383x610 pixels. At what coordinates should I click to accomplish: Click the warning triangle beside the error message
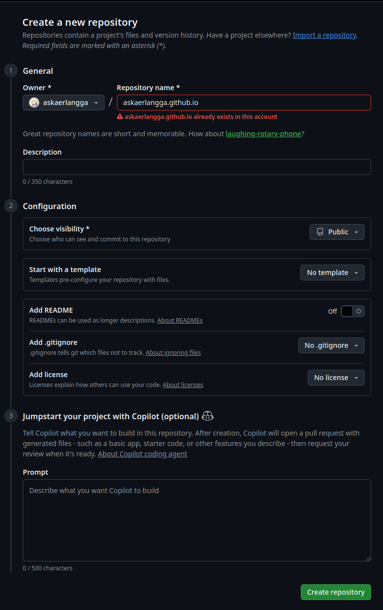[x=119, y=116]
